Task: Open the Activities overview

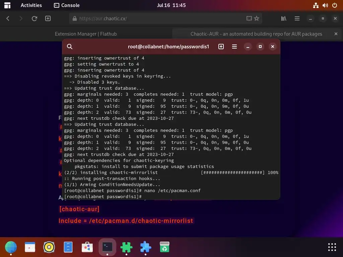Action: [31, 5]
